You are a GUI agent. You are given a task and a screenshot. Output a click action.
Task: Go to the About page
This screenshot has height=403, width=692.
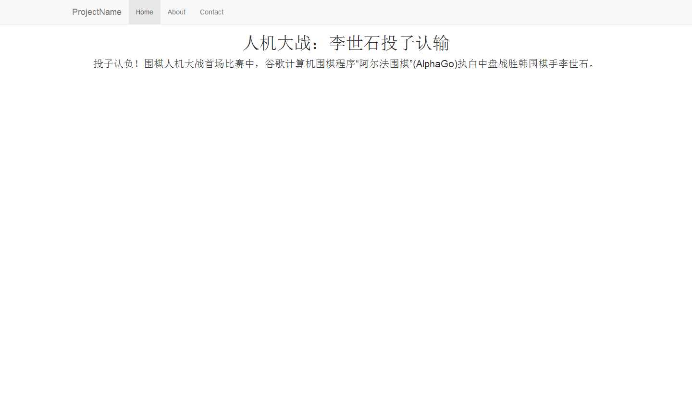(176, 12)
